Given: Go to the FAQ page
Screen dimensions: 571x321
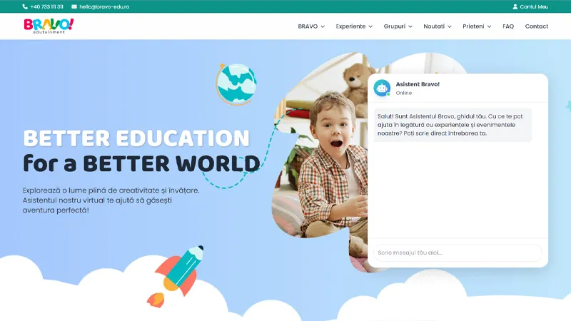Looking at the screenshot, I should click(508, 26).
